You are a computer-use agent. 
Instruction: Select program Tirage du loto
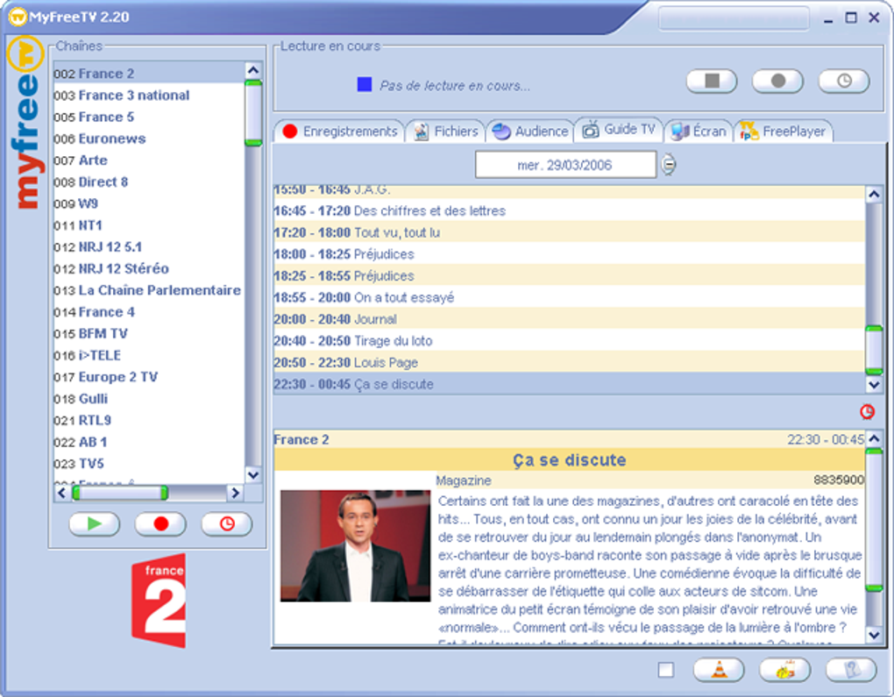click(x=569, y=341)
